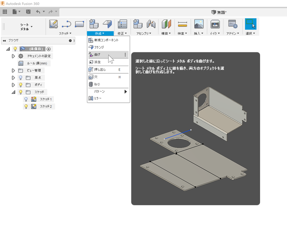Choose フランジ from the create menu

(109, 47)
